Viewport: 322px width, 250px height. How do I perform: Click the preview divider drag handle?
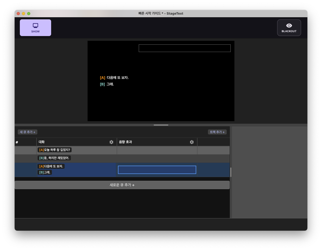pos(161,125)
